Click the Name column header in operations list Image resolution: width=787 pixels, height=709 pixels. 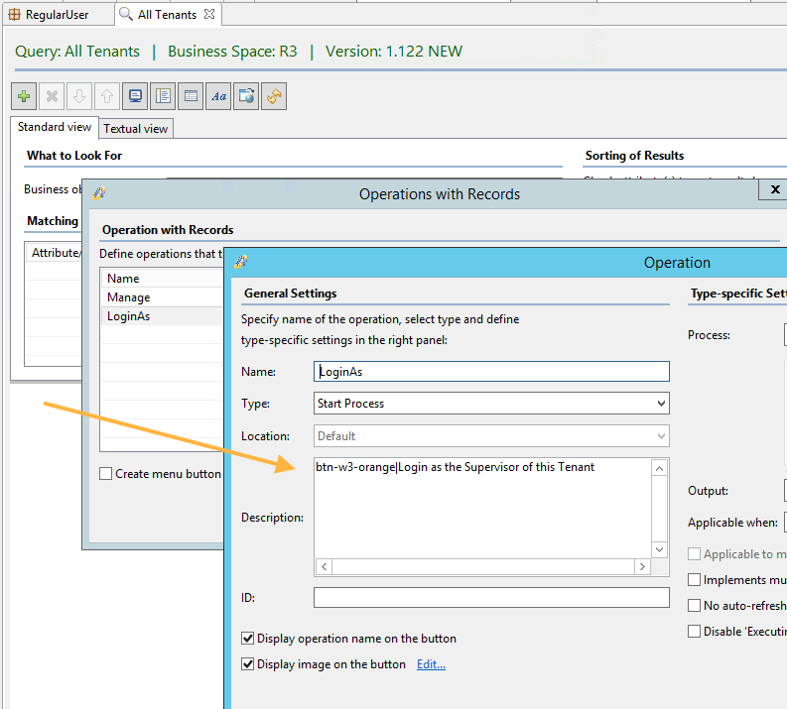tap(162, 279)
